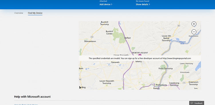
Task: Click the Terms link on map
Action: tap(196, 88)
